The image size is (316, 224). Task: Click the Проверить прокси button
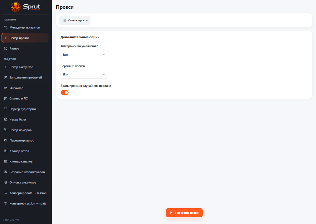click(x=184, y=213)
